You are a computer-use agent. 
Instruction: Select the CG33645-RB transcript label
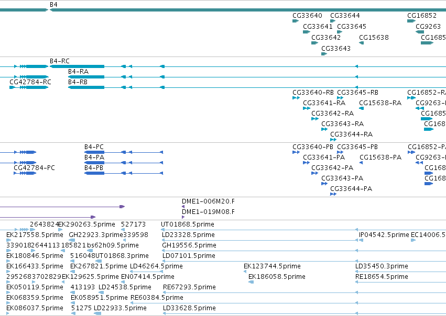[x=357, y=93]
